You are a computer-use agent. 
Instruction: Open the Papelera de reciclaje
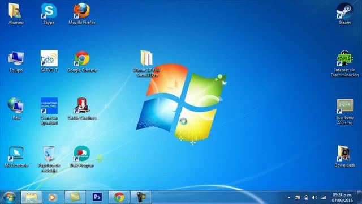[x=49, y=154]
